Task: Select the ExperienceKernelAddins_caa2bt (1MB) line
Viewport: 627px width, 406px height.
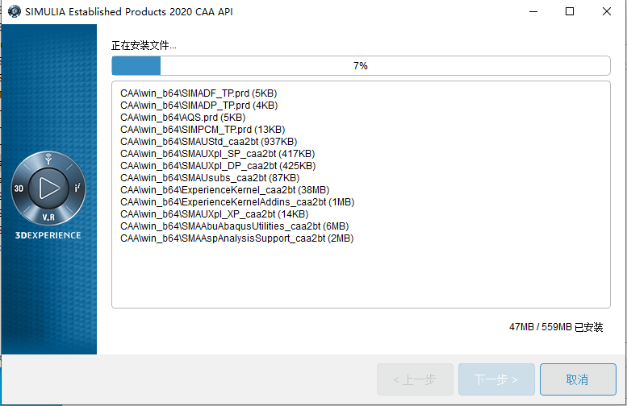Action: pyautogui.click(x=237, y=202)
